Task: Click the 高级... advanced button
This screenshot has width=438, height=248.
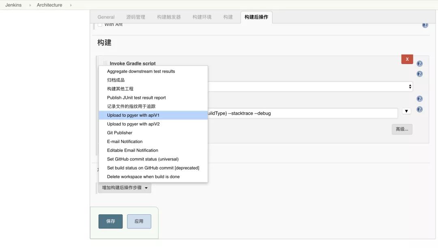Action: 401,129
